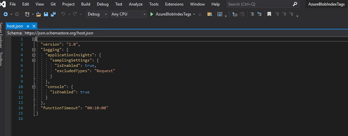Toggle pin on the host.json tab
348x136 pixels.
(x=28, y=26)
